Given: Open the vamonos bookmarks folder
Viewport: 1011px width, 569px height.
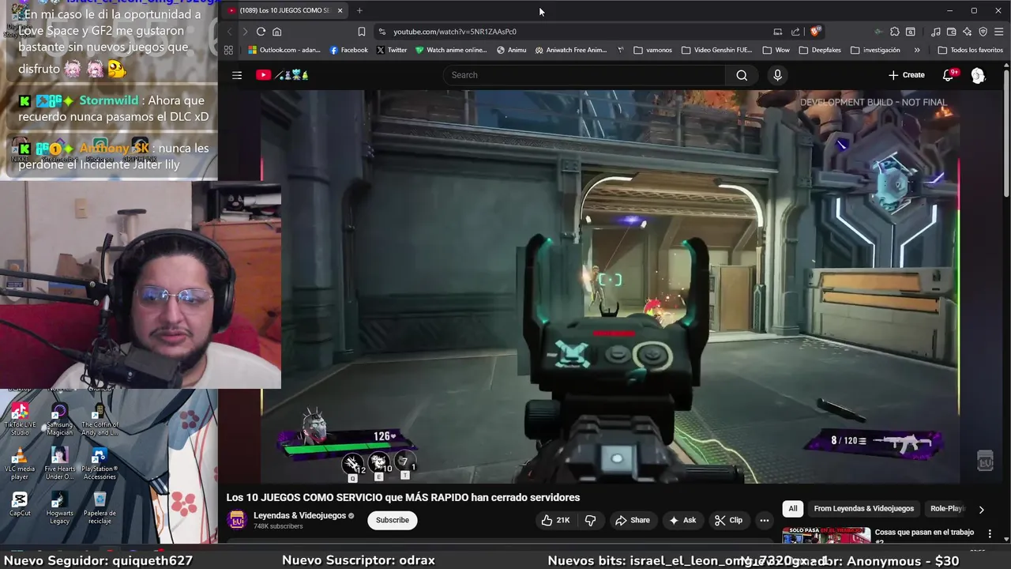Looking at the screenshot, I should [x=652, y=50].
